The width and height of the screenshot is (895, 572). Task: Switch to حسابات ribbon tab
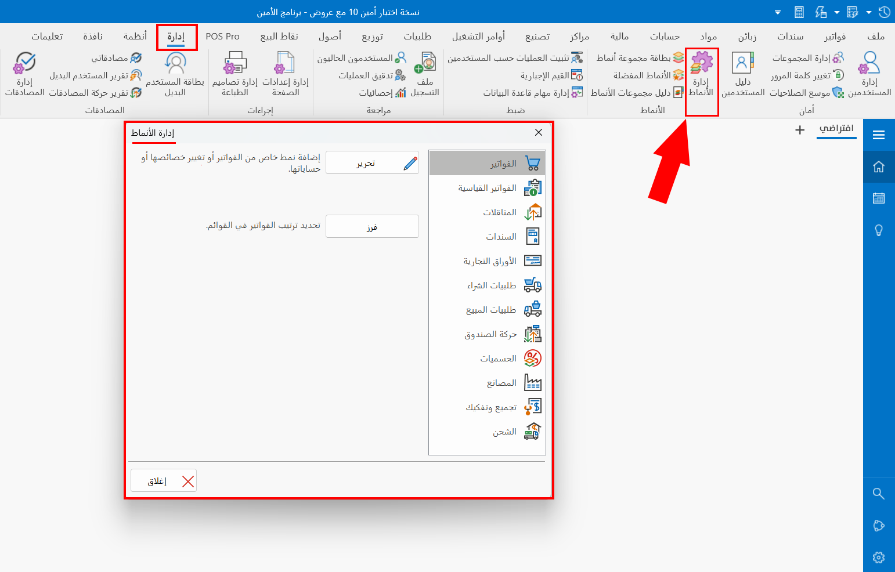point(665,37)
